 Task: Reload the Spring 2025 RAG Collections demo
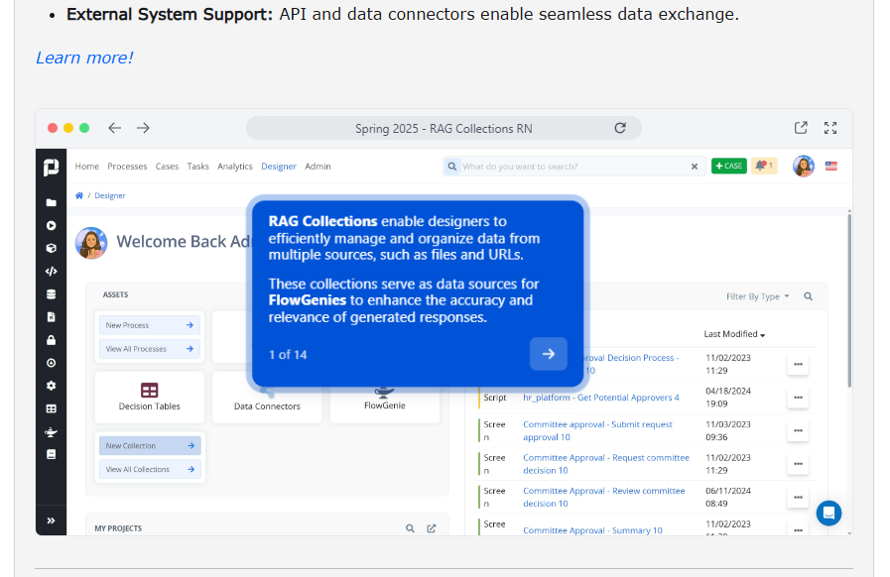pyautogui.click(x=620, y=128)
